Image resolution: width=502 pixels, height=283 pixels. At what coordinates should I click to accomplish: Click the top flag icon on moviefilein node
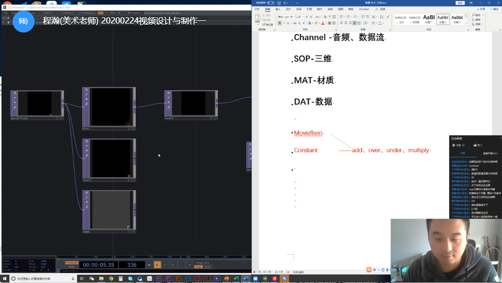coord(15,93)
